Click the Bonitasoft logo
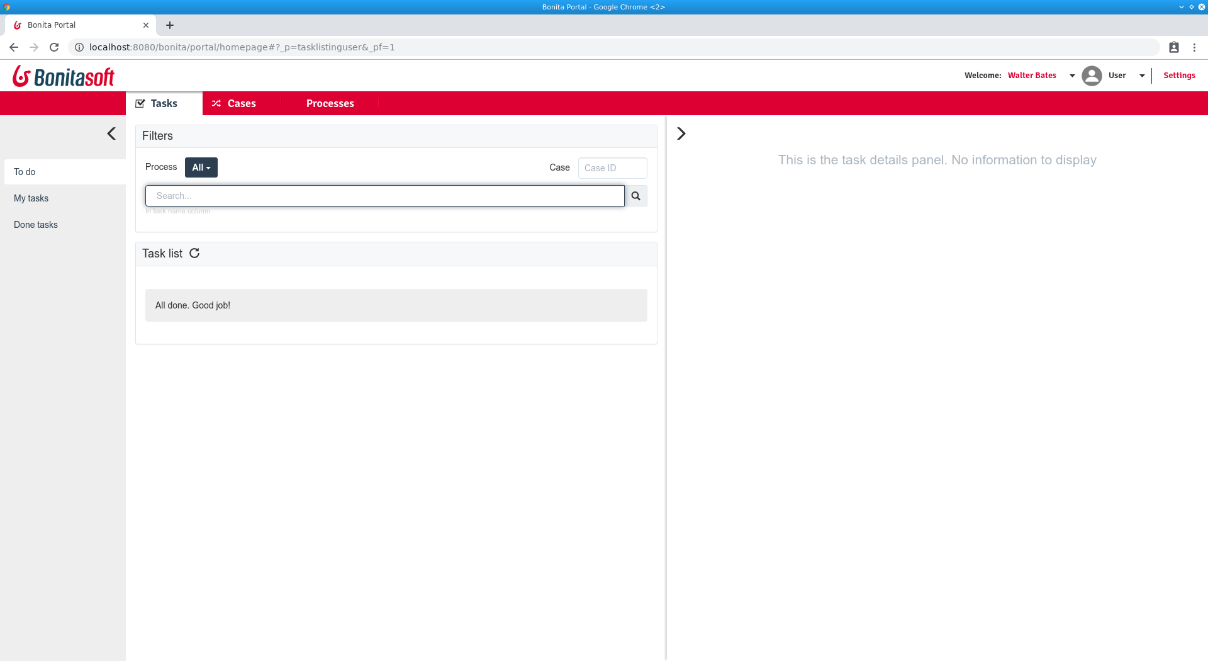This screenshot has width=1208, height=661. tap(64, 76)
